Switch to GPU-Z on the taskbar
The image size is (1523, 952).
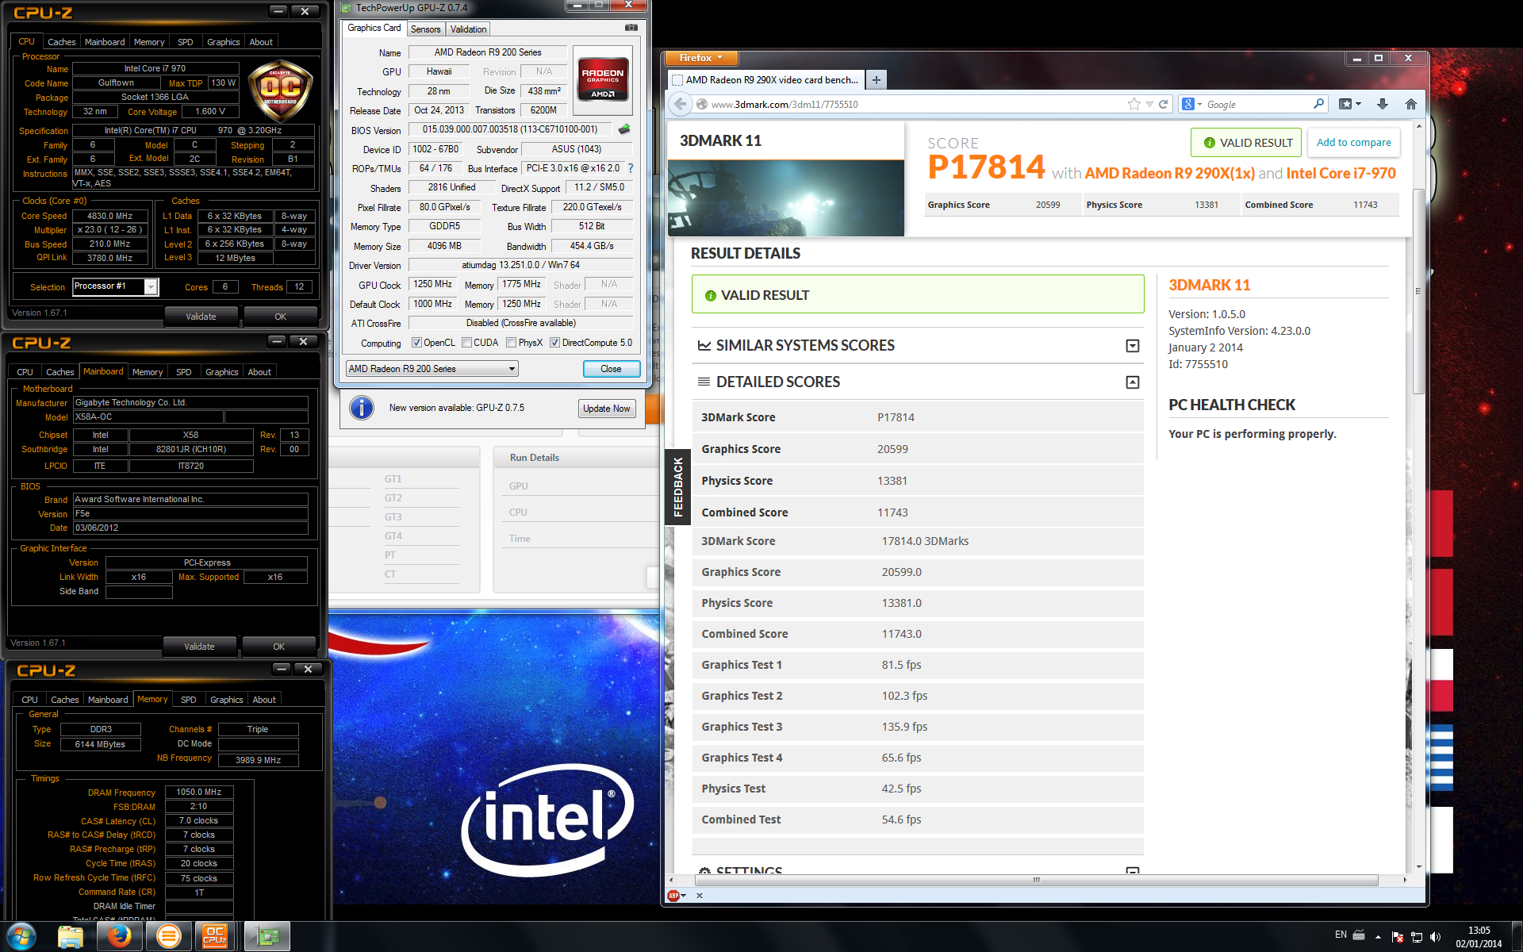tap(267, 936)
